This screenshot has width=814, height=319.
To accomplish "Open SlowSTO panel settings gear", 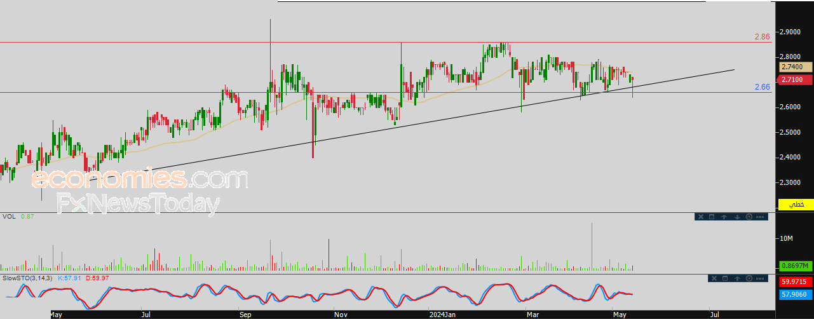I will point(749,278).
